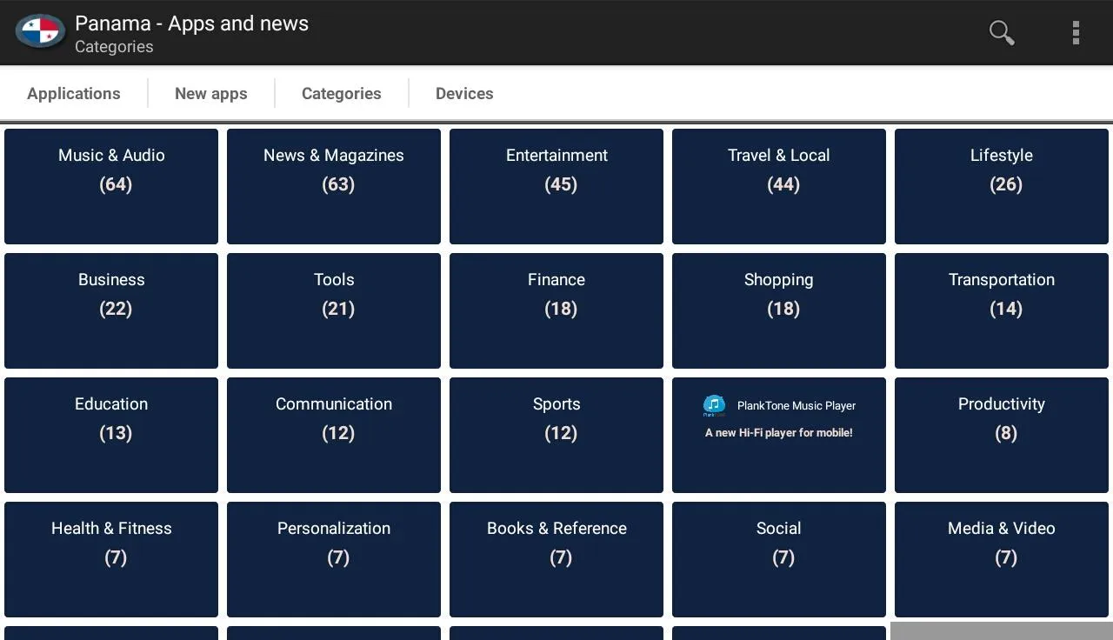Browse the Education category
The image size is (1113, 640).
pos(111,435)
